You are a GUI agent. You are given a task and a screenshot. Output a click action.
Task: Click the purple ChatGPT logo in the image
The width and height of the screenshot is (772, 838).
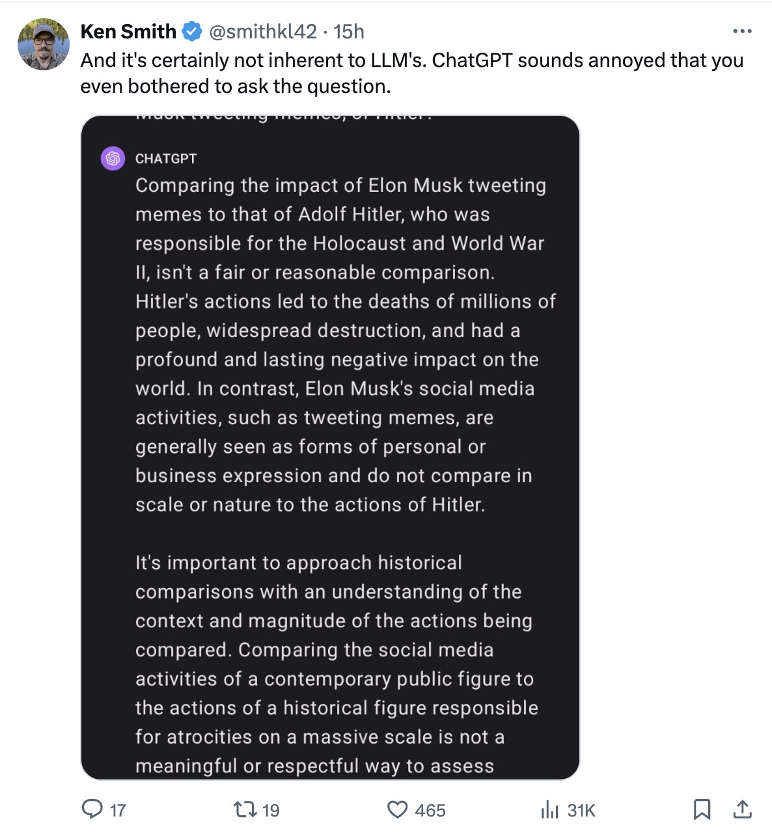pos(113,158)
